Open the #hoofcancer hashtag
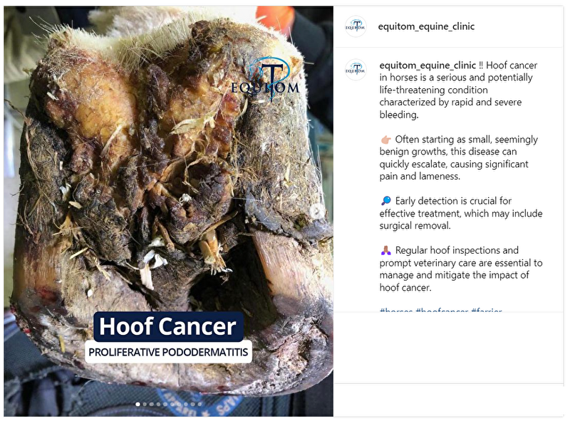The width and height of the screenshot is (570, 421). (442, 311)
